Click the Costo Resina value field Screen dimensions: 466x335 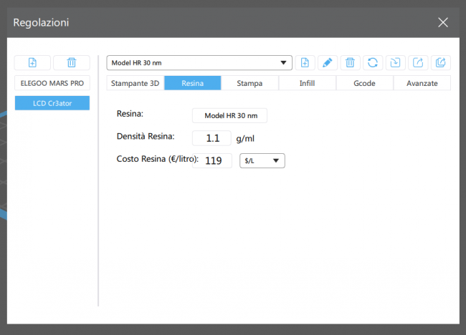(x=214, y=161)
